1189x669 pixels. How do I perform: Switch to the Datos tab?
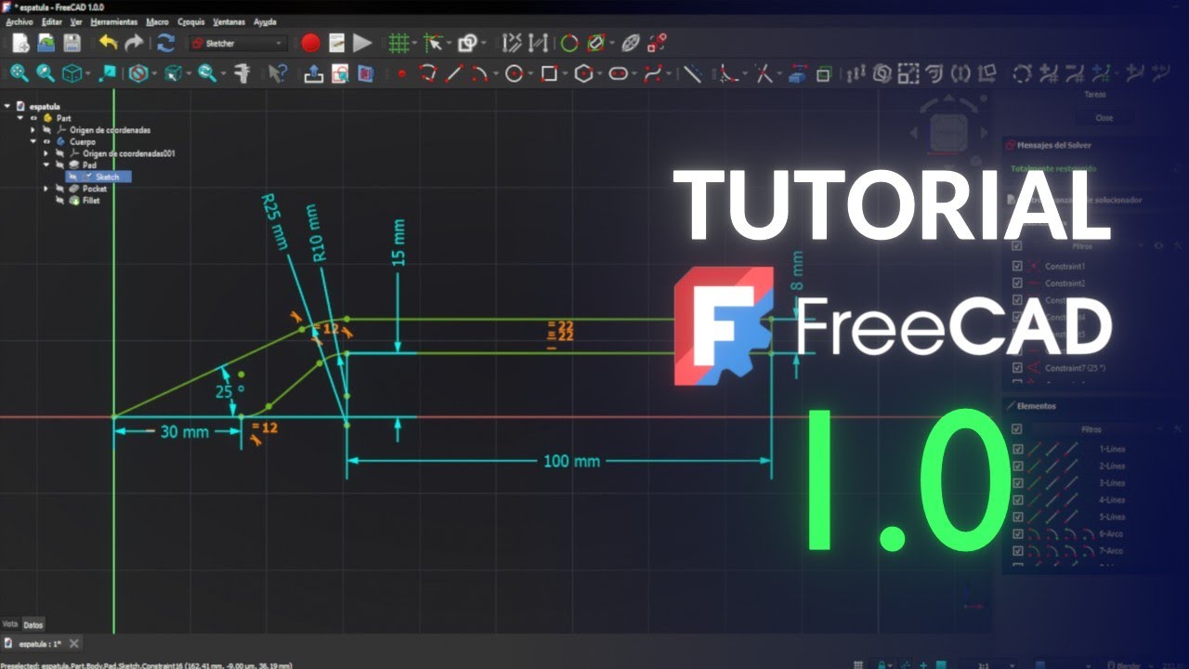coord(33,624)
